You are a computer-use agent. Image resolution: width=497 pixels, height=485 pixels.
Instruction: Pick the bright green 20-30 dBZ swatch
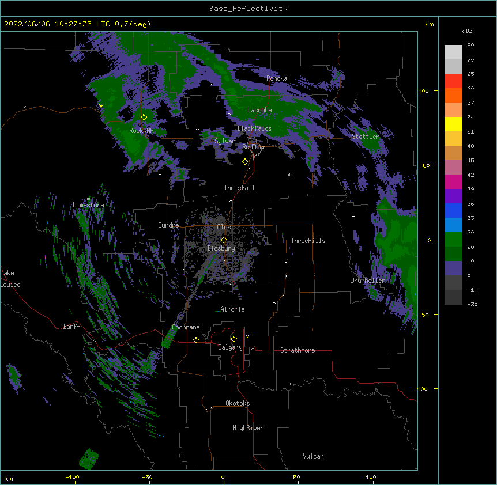453,240
